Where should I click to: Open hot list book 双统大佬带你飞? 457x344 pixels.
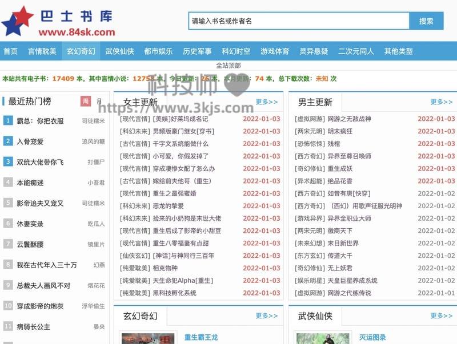tap(40, 162)
